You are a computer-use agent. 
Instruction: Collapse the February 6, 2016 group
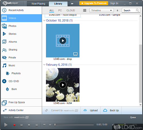pos(44,65)
